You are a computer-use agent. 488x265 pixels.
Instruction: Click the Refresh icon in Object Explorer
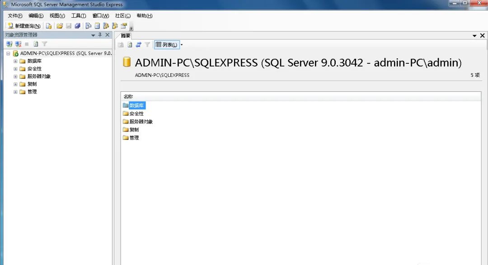tap(36, 44)
